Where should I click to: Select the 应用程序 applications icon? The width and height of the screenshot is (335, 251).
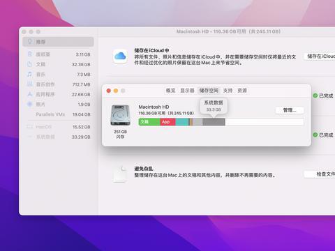[x=29, y=94]
